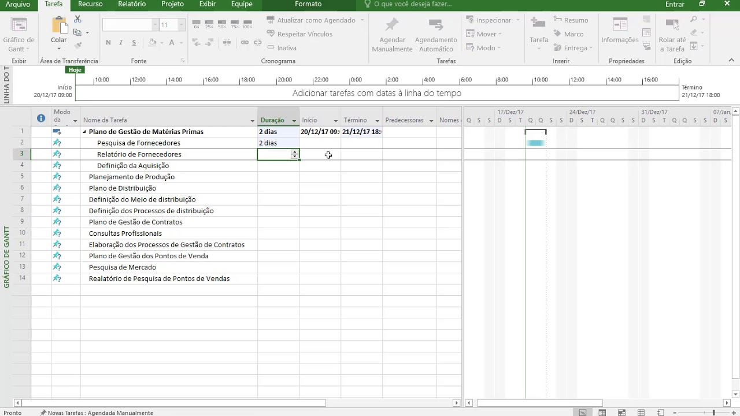Mark task 75% complete
This screenshot has width=740, height=416.
[x=235, y=25]
